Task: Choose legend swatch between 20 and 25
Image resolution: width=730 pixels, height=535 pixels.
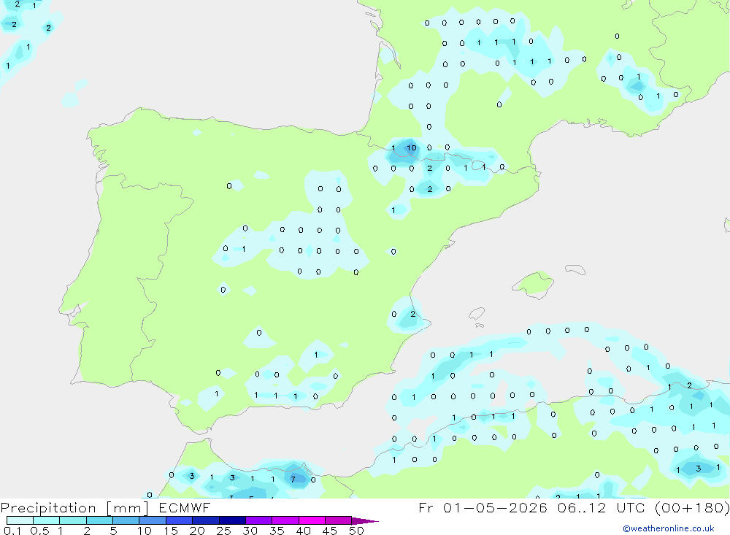Action: (x=205, y=520)
